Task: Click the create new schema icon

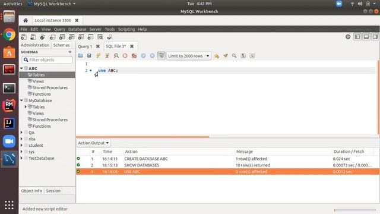Action: click(x=52, y=37)
